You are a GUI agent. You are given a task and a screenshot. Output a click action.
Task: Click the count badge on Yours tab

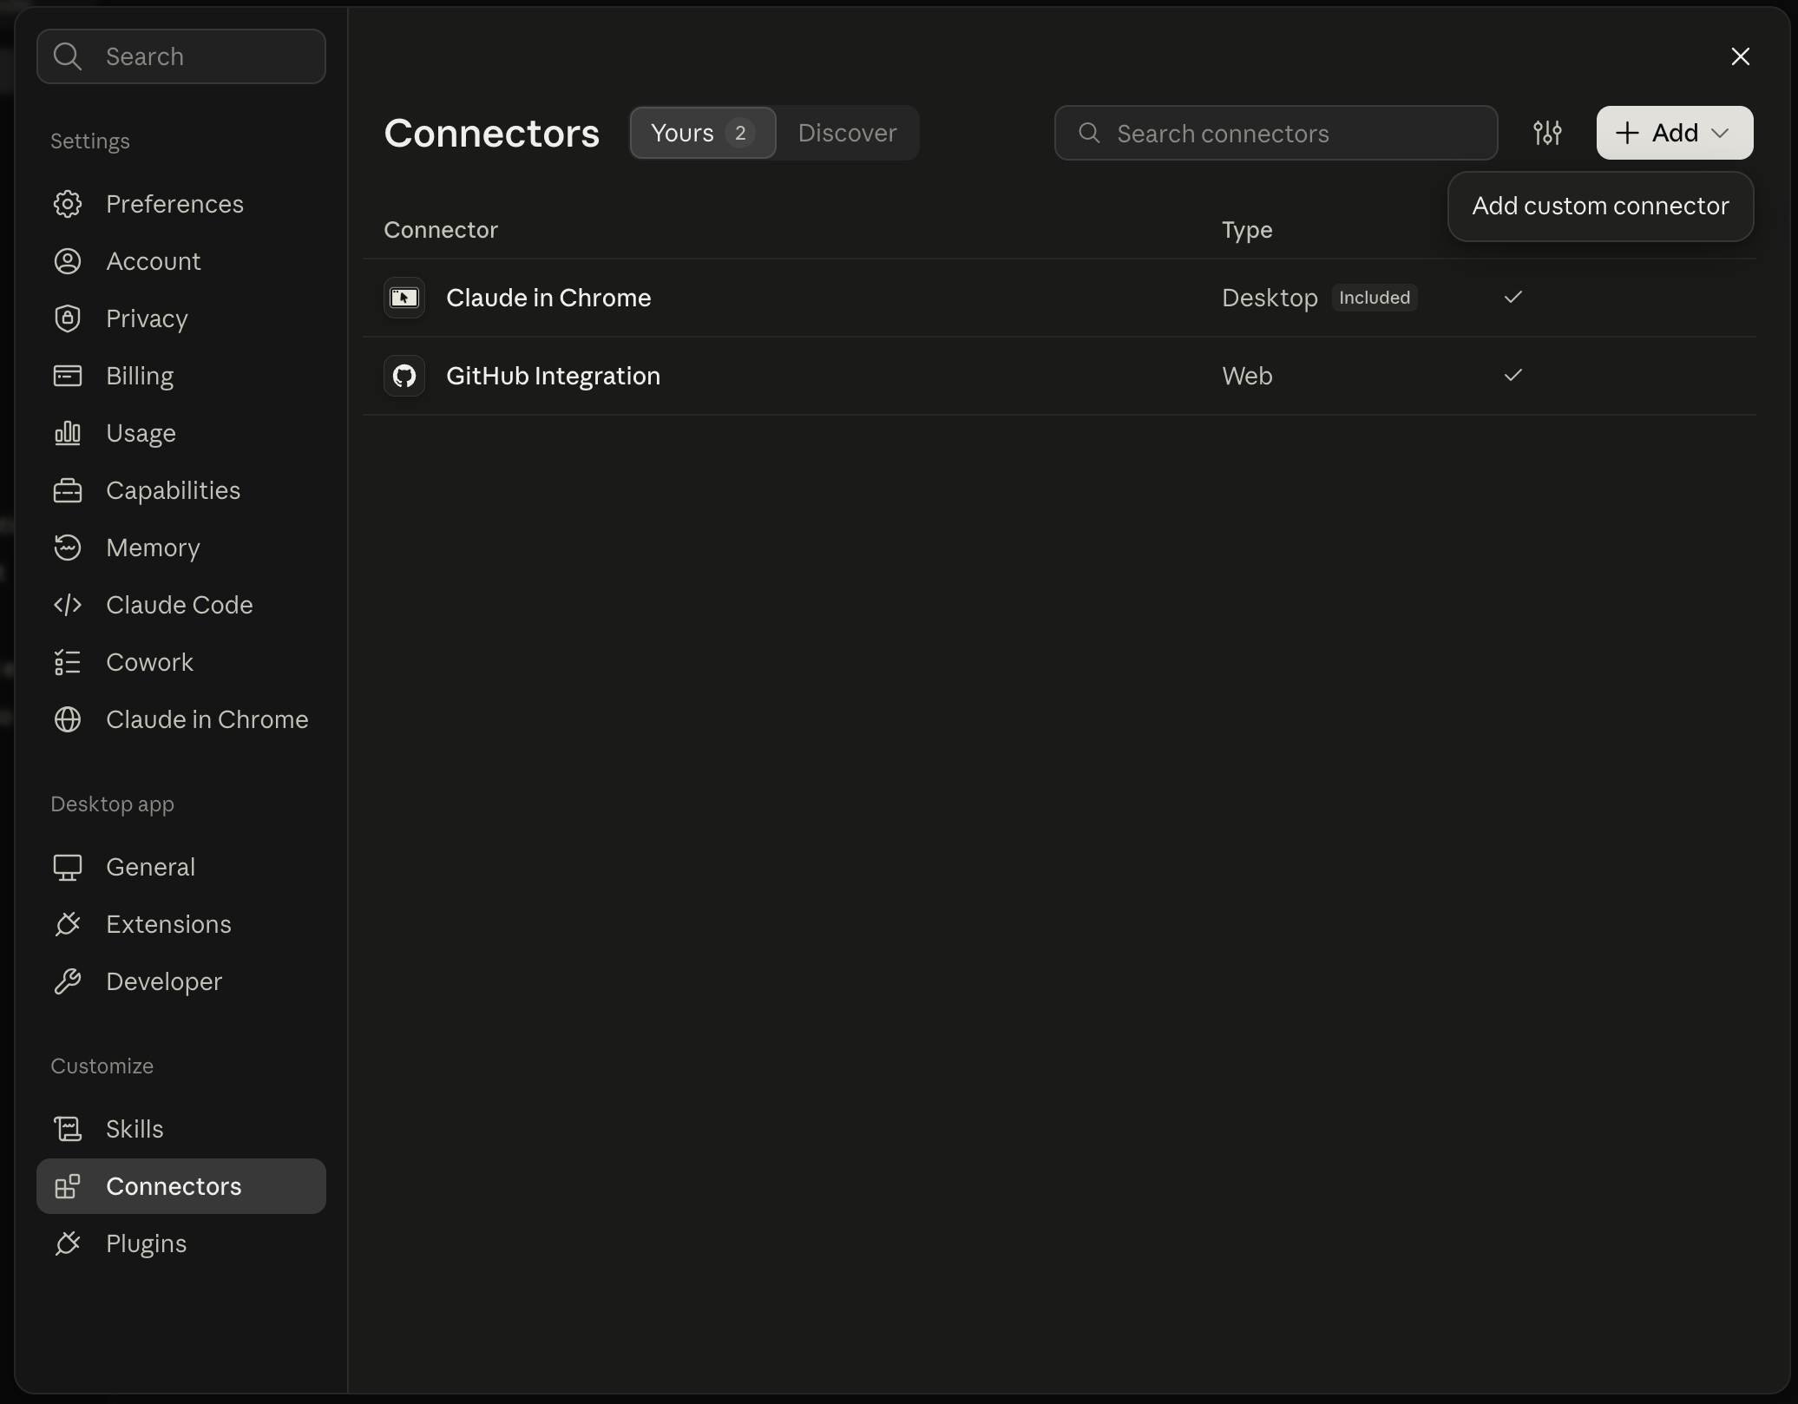click(x=740, y=133)
